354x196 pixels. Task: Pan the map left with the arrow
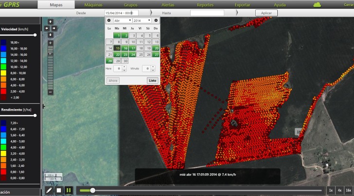click(47, 28)
